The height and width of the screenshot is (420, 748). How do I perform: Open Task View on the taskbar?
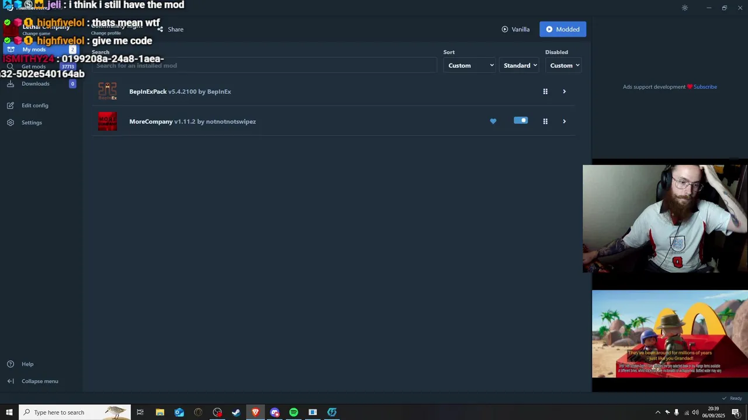140,412
